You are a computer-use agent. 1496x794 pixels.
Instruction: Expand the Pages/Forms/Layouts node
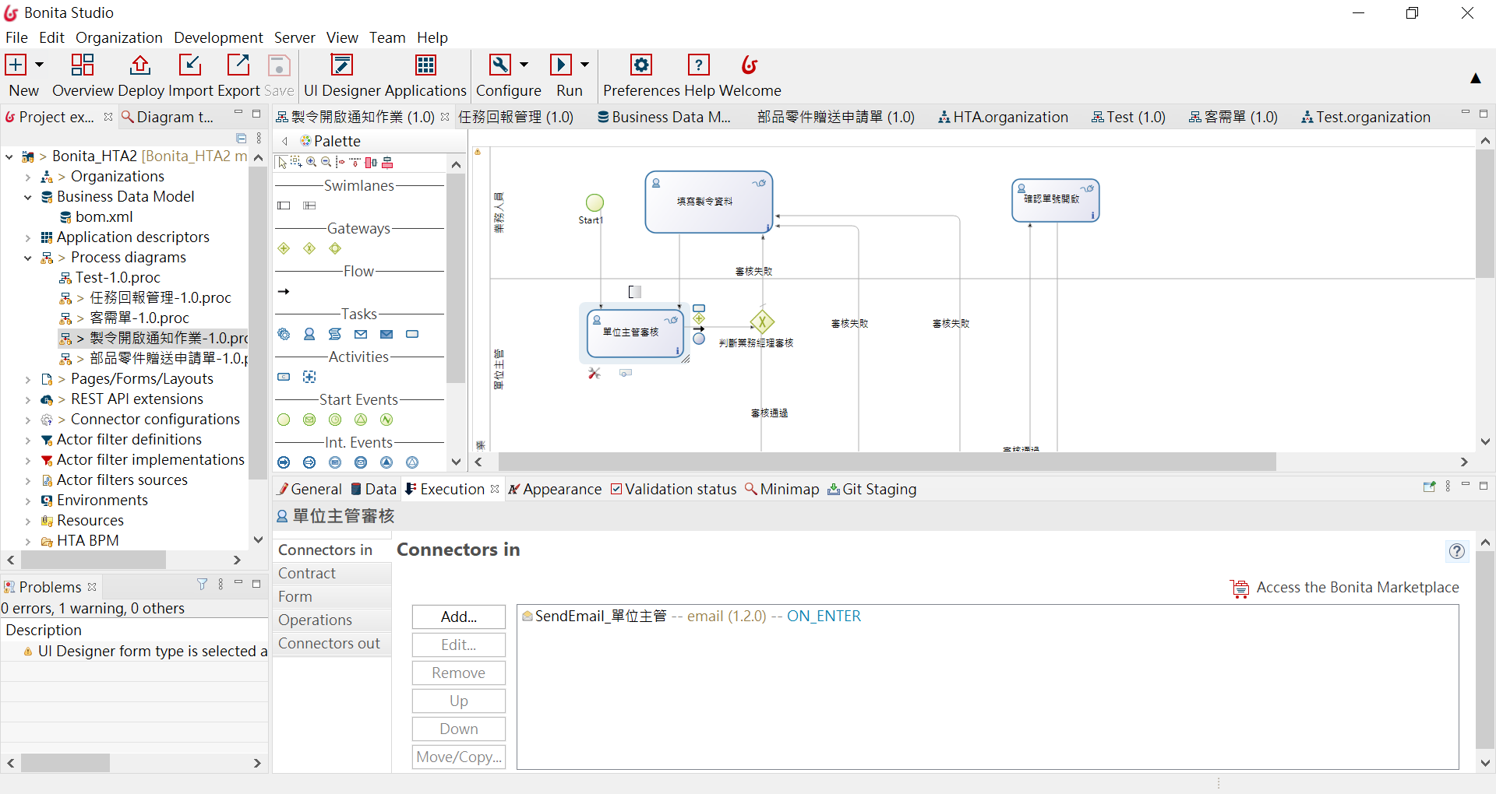(28, 379)
